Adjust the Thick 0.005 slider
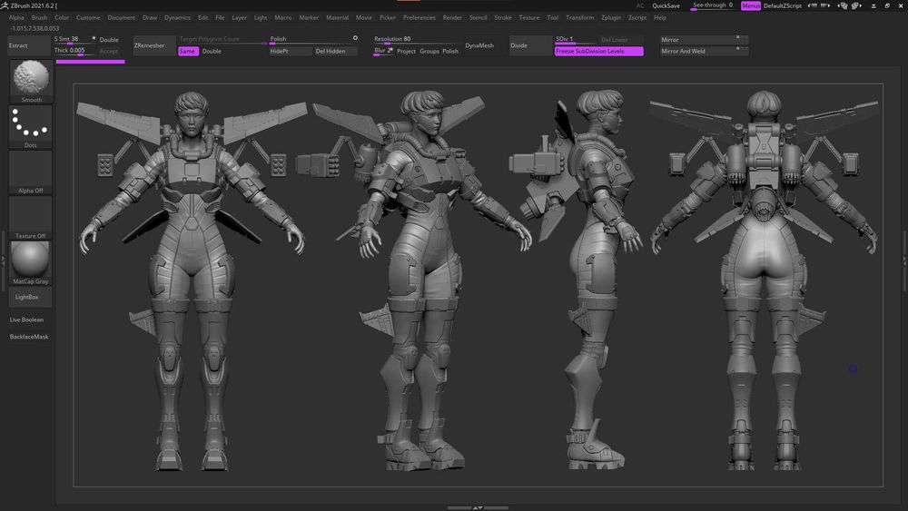 (74, 51)
